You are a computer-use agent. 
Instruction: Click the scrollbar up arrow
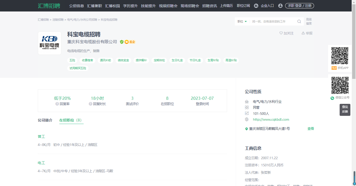pos(354,2)
